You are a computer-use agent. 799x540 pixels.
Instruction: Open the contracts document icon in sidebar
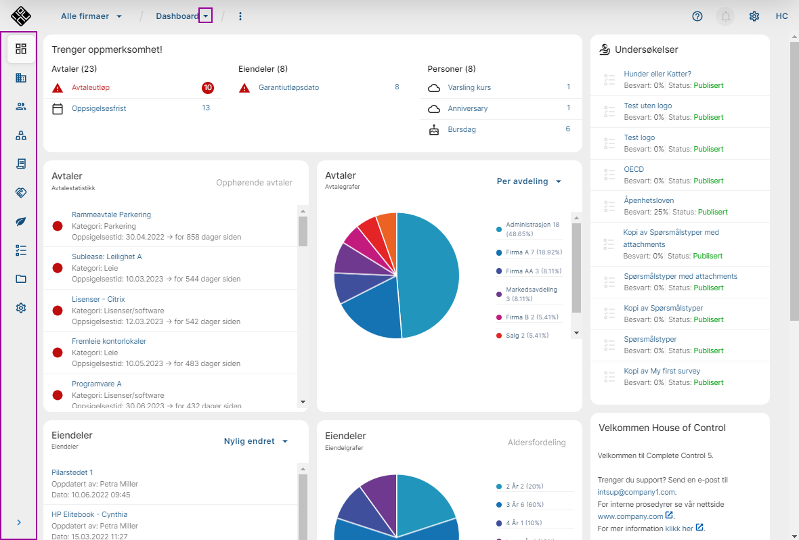(x=21, y=164)
